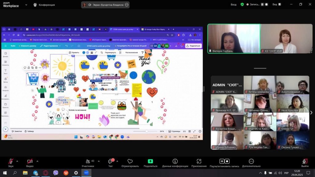Click Пауза/остановить запись in bottom toolbar

tap(224, 163)
